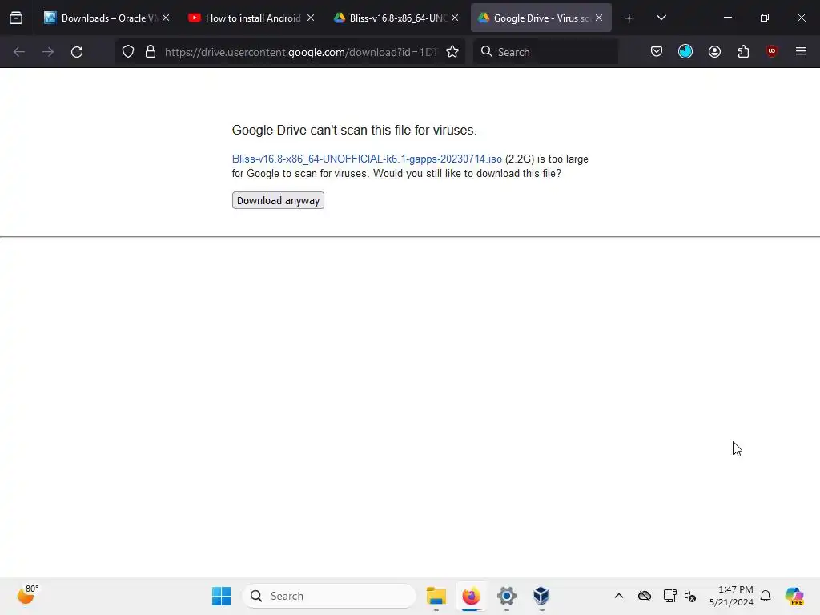This screenshot has width=820, height=615.
Task: Launch Copilot preview from taskbar
Action: [794, 596]
